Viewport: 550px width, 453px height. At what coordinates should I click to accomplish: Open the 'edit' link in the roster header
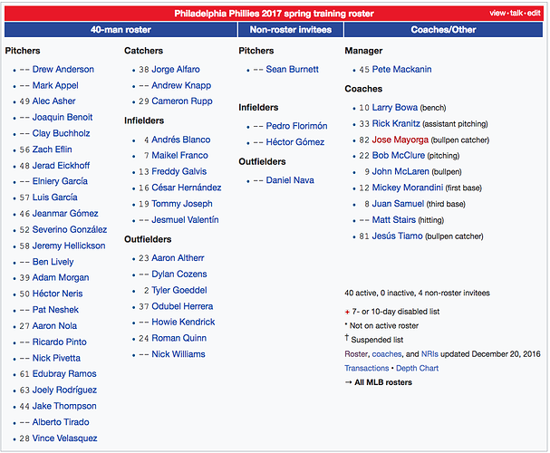click(534, 14)
